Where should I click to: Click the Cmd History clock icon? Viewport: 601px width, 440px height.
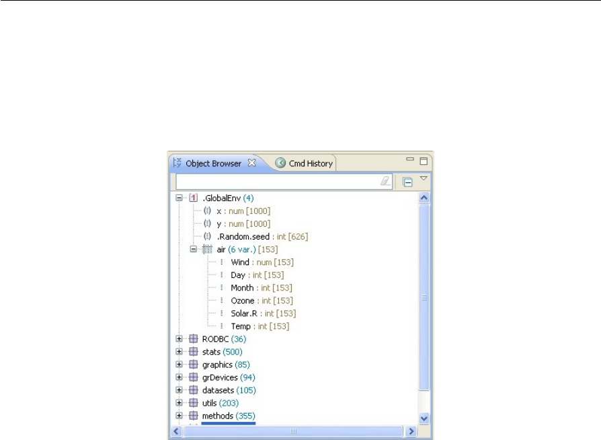tap(280, 163)
